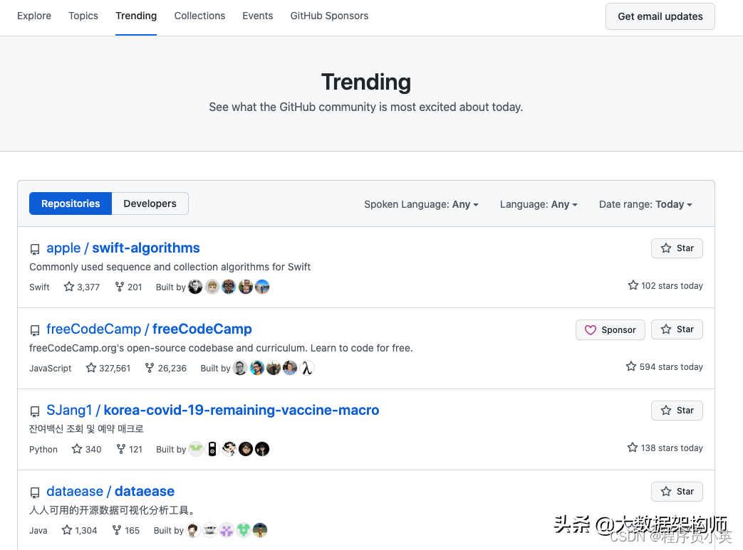
Task: Open Date range: Today dropdown
Action: 645,204
